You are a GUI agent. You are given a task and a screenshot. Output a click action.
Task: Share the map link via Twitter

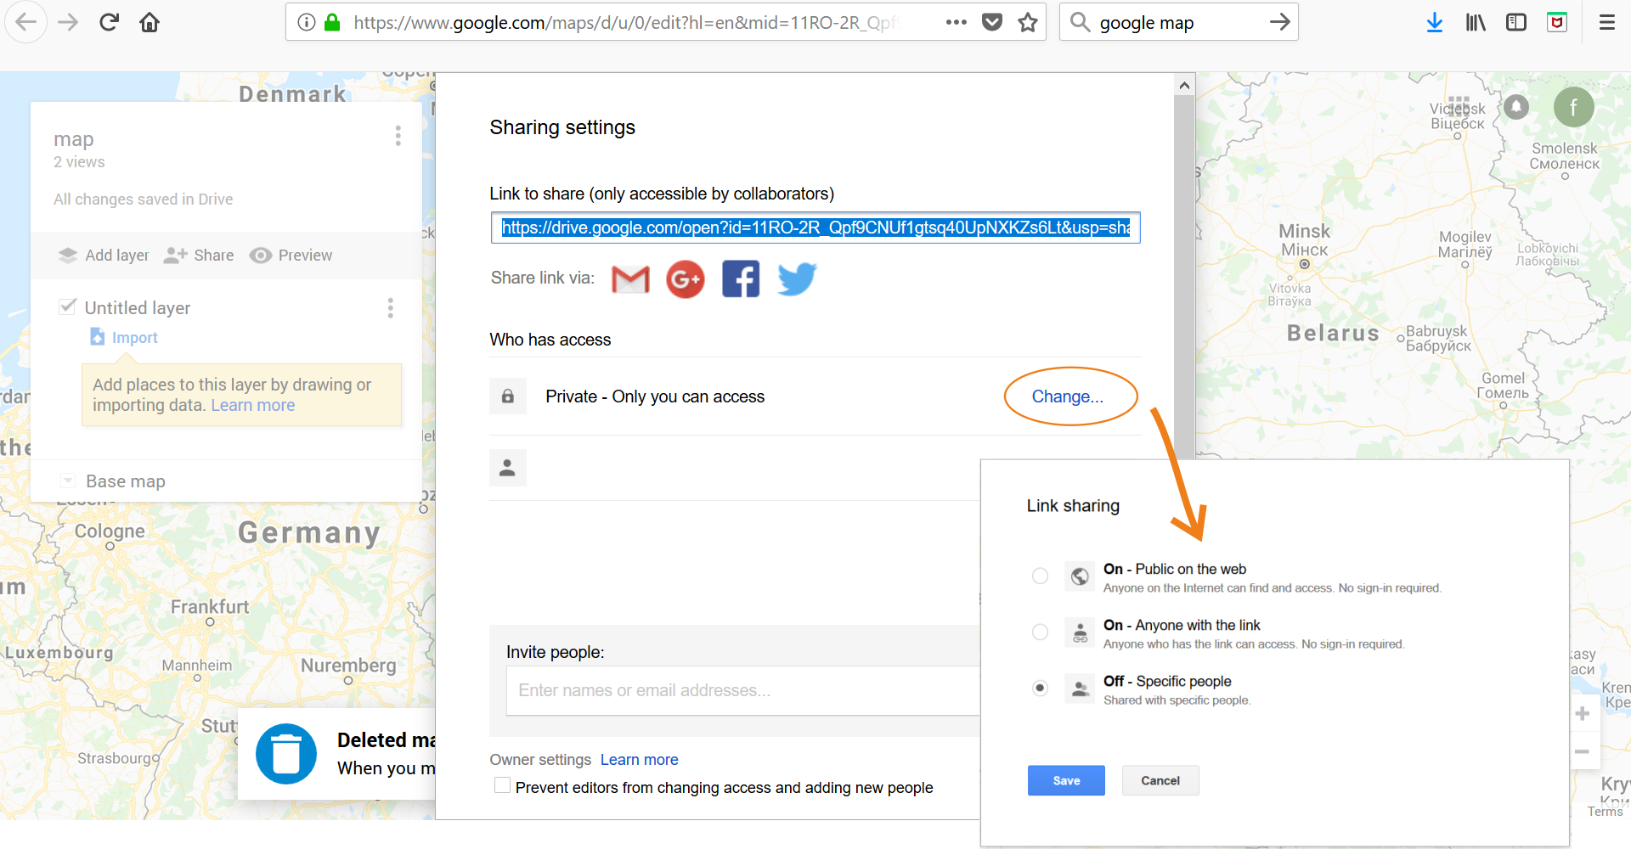click(x=796, y=278)
